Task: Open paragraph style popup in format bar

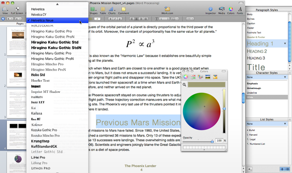Action: tap(10, 19)
